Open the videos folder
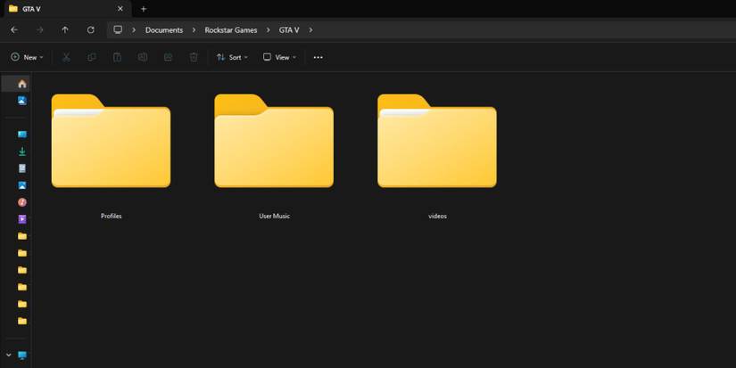The height and width of the screenshot is (368, 736). point(437,143)
